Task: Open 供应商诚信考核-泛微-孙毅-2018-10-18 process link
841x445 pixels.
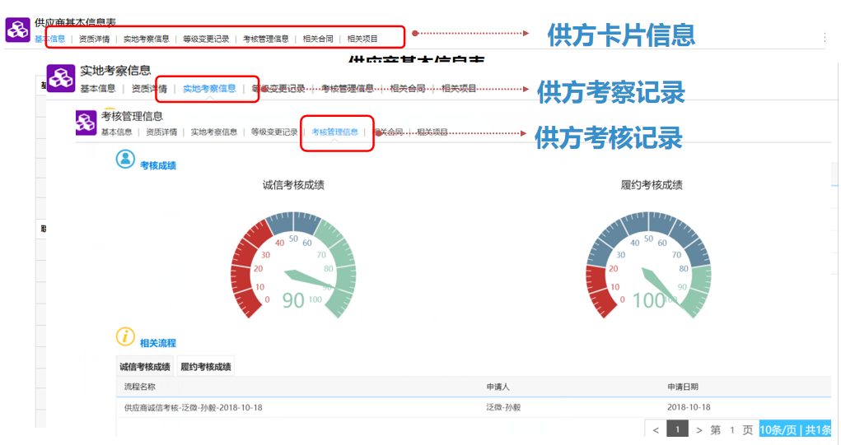Action: (194, 407)
